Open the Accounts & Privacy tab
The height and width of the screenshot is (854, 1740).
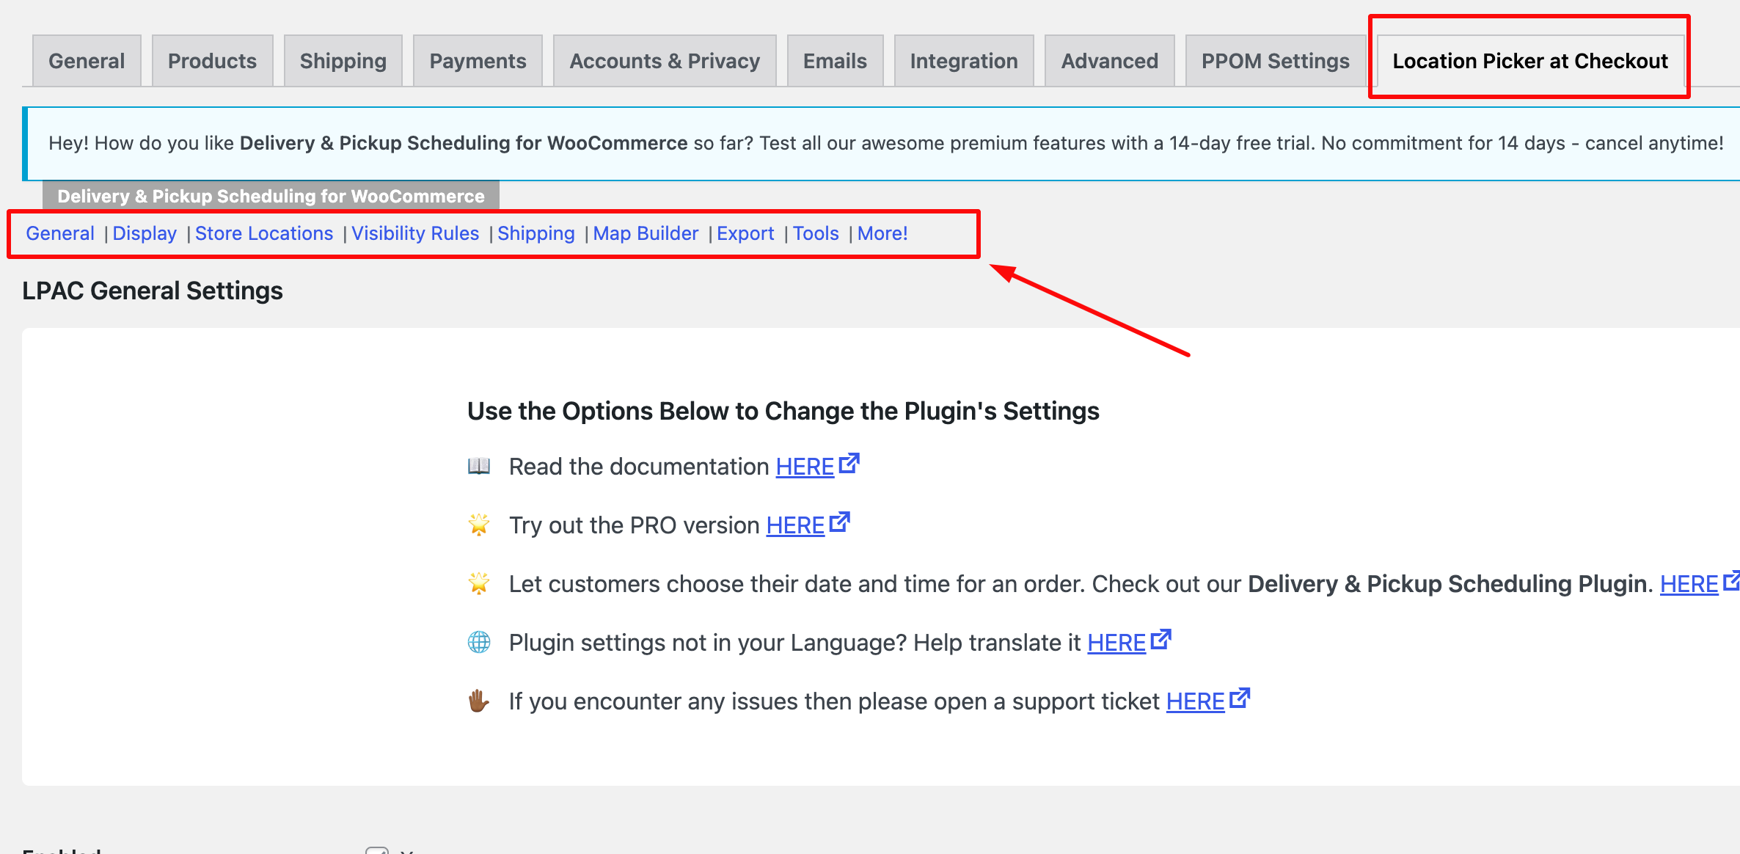665,61
